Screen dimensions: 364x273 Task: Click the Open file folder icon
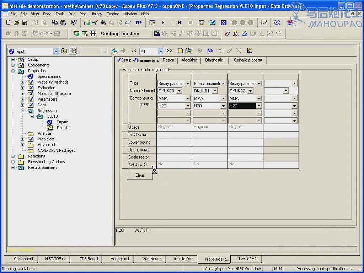16,22
